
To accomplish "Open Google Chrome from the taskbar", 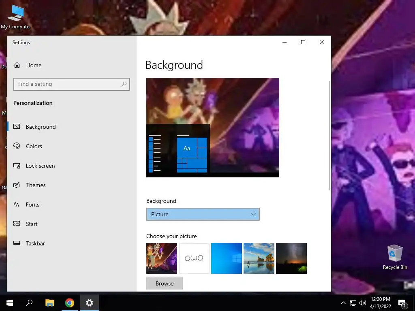I will [x=70, y=303].
